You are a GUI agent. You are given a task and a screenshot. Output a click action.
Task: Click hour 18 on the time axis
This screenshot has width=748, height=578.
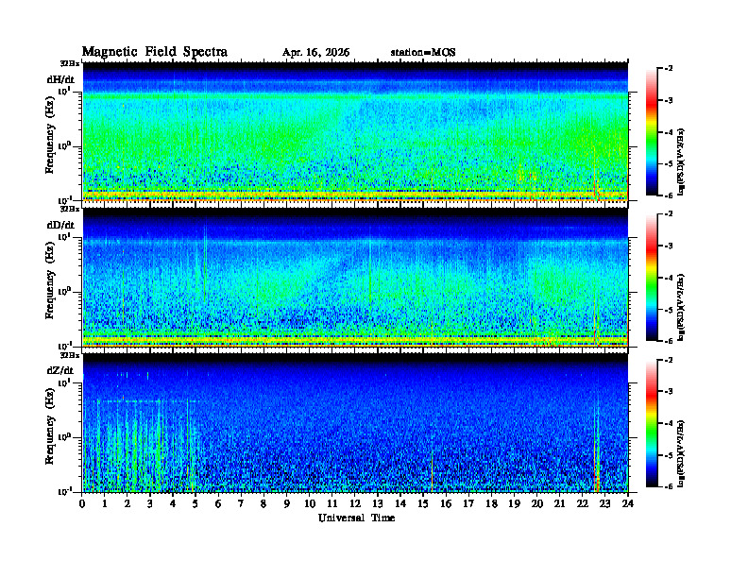pyautogui.click(x=491, y=504)
